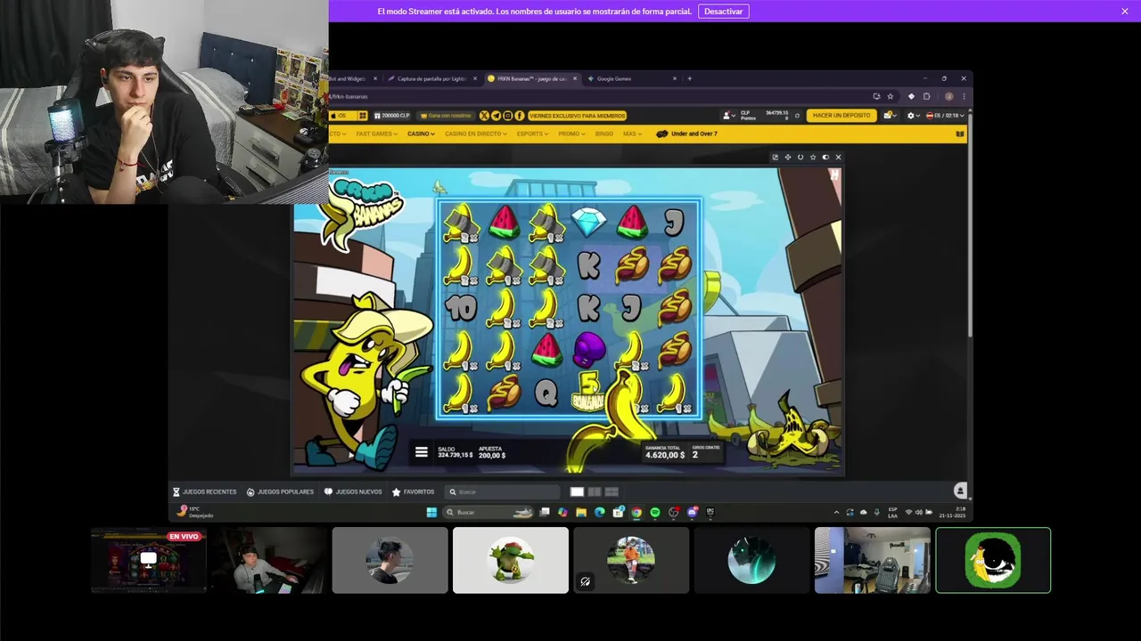Select the FRKN Bananas browser tab

pyautogui.click(x=533, y=78)
